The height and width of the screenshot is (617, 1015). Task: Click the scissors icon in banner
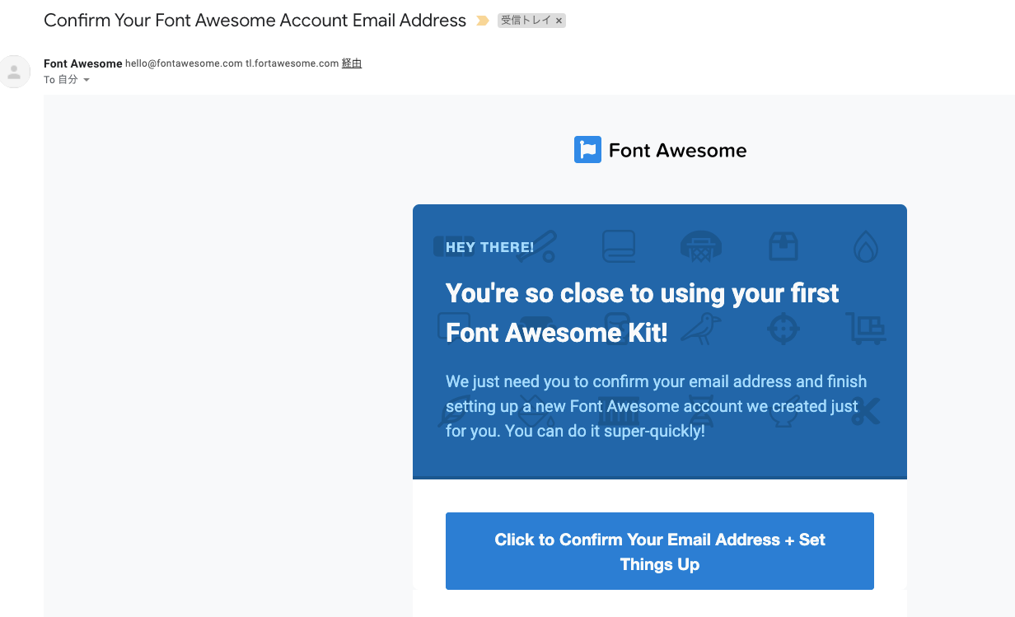pos(866,411)
